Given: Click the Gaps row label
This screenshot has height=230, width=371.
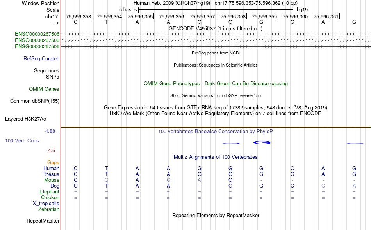Looking at the screenshot, I should point(53,162).
